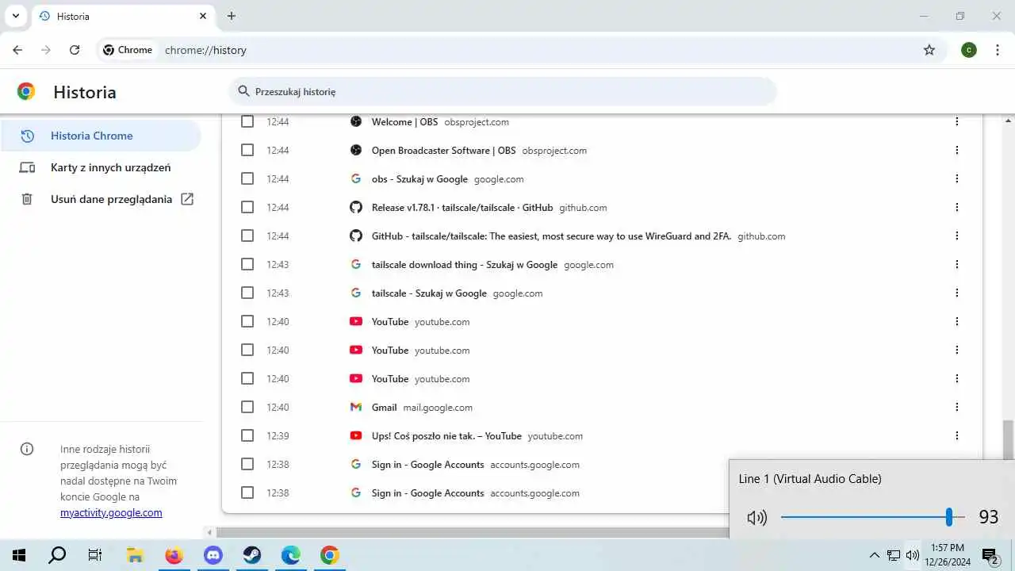Screen dimensions: 1015x571
Task: Adjust the Line 1 volume slider
Action: click(872, 517)
